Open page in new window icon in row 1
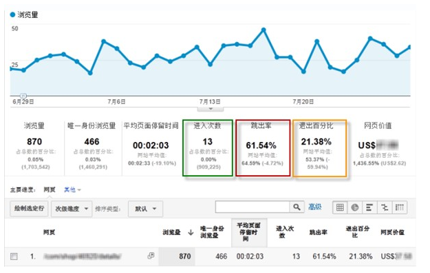Image resolution: width=430 pixels, height=273 pixels. [151, 256]
